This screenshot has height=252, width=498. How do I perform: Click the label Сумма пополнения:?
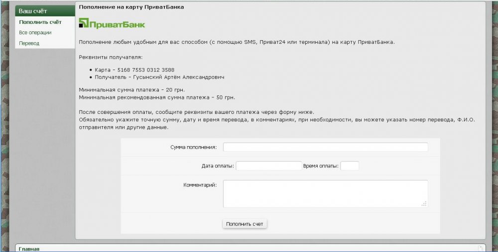[x=193, y=148]
